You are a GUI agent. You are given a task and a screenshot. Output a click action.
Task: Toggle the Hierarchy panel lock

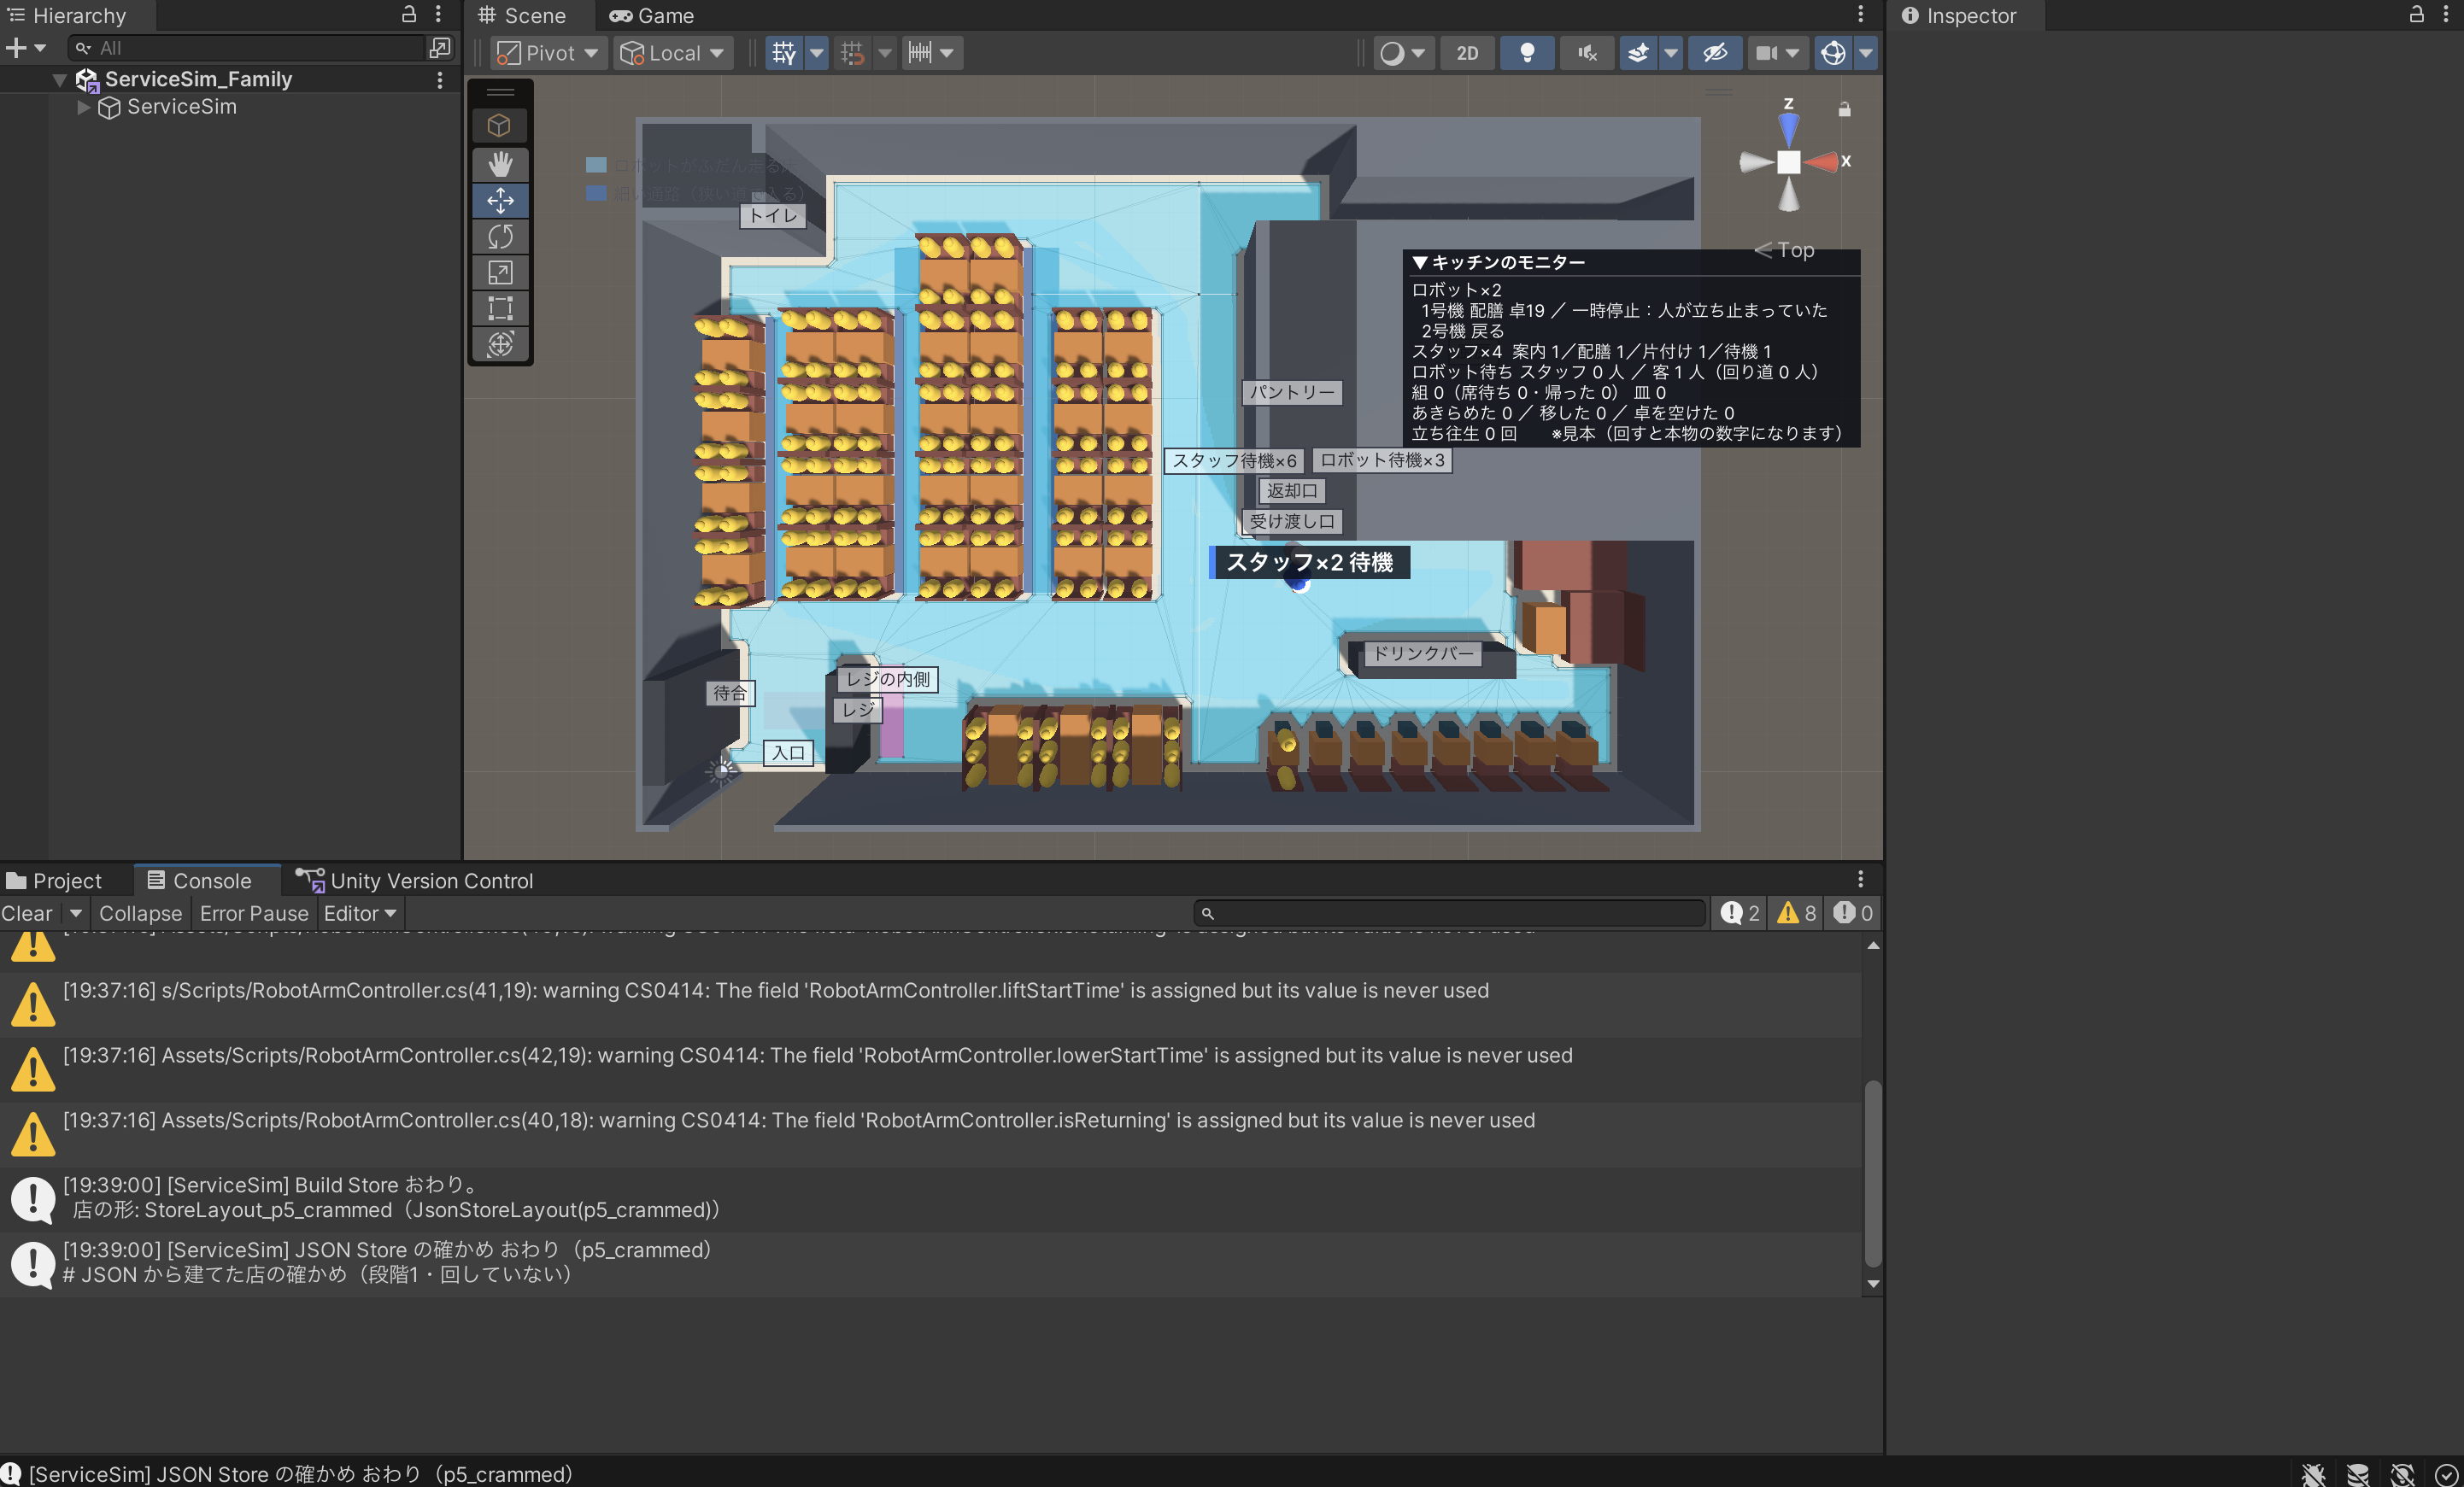(408, 14)
